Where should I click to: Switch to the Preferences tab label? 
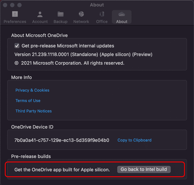tap(15, 22)
